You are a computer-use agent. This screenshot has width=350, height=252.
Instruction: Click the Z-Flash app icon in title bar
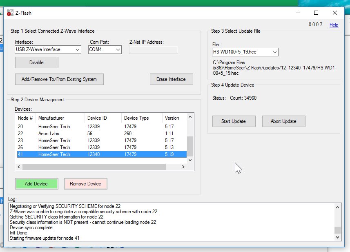(10, 13)
